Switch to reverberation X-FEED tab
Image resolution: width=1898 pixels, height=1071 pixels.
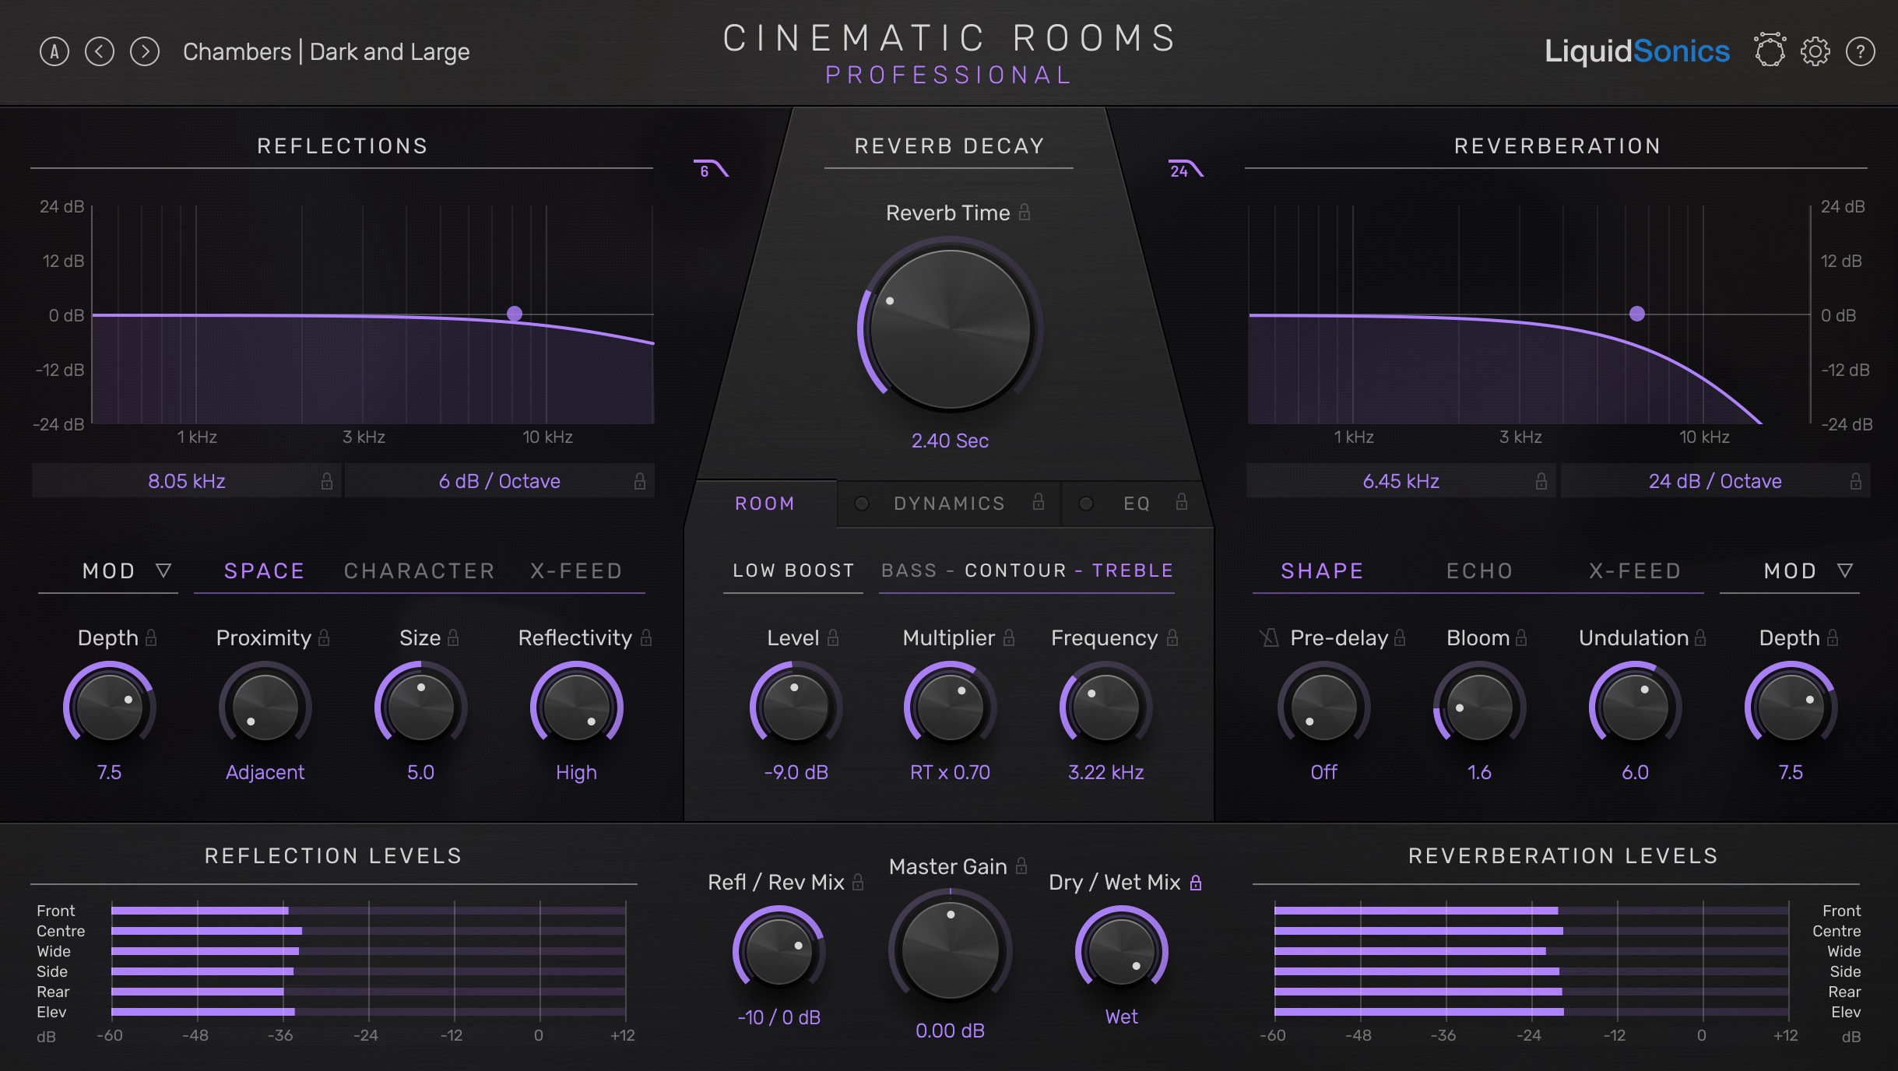coord(1635,571)
